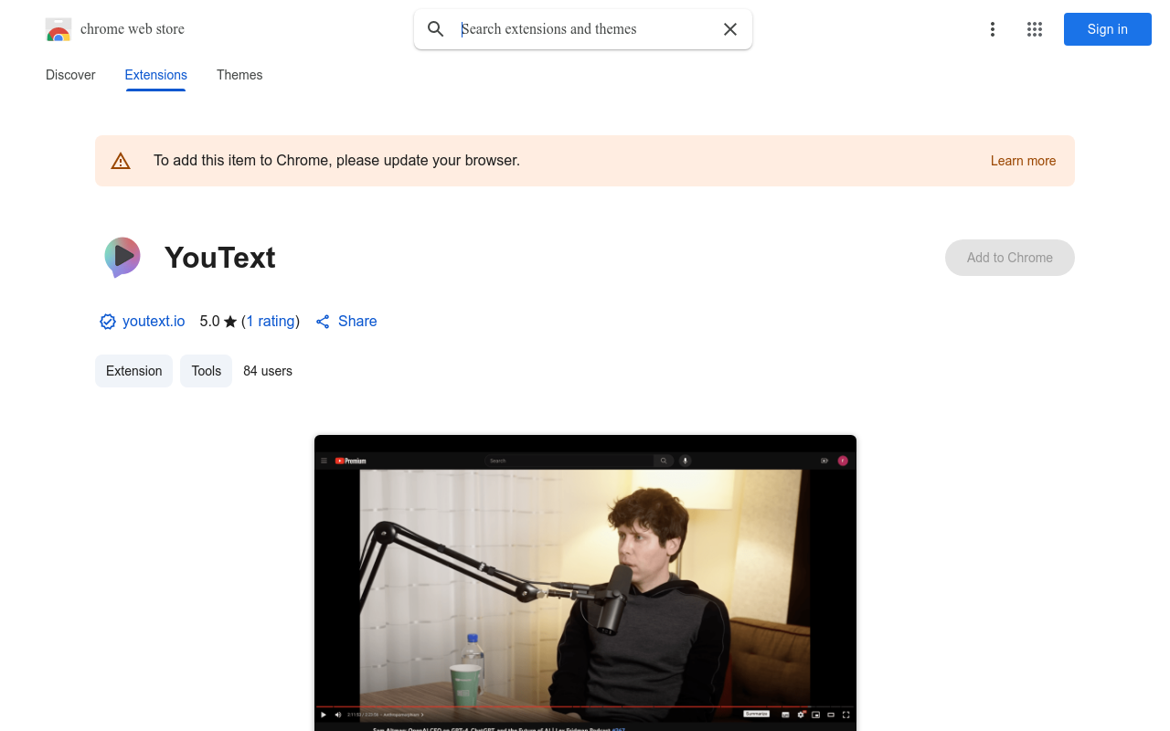Click the Extension category chip
The width and height of the screenshot is (1170, 731).
[x=134, y=371]
